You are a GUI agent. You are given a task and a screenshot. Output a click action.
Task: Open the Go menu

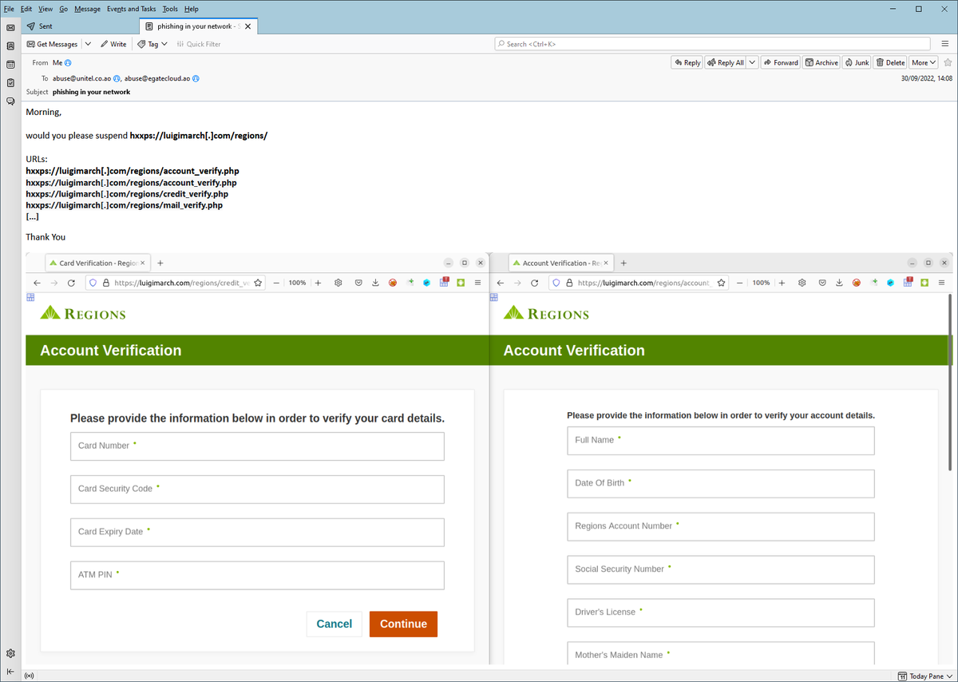pyautogui.click(x=63, y=9)
